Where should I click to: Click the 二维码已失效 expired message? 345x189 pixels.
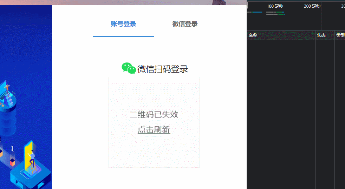click(x=154, y=114)
